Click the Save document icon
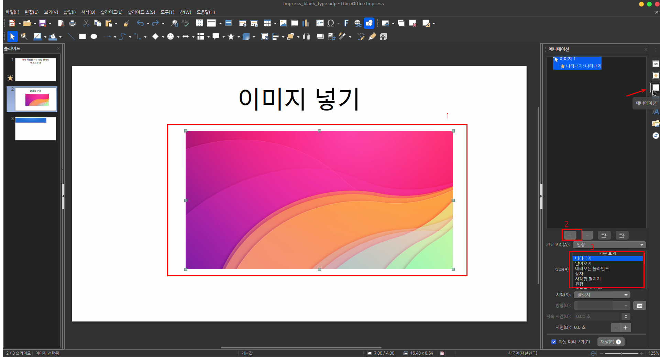This screenshot has height=357, width=660. (x=42, y=23)
